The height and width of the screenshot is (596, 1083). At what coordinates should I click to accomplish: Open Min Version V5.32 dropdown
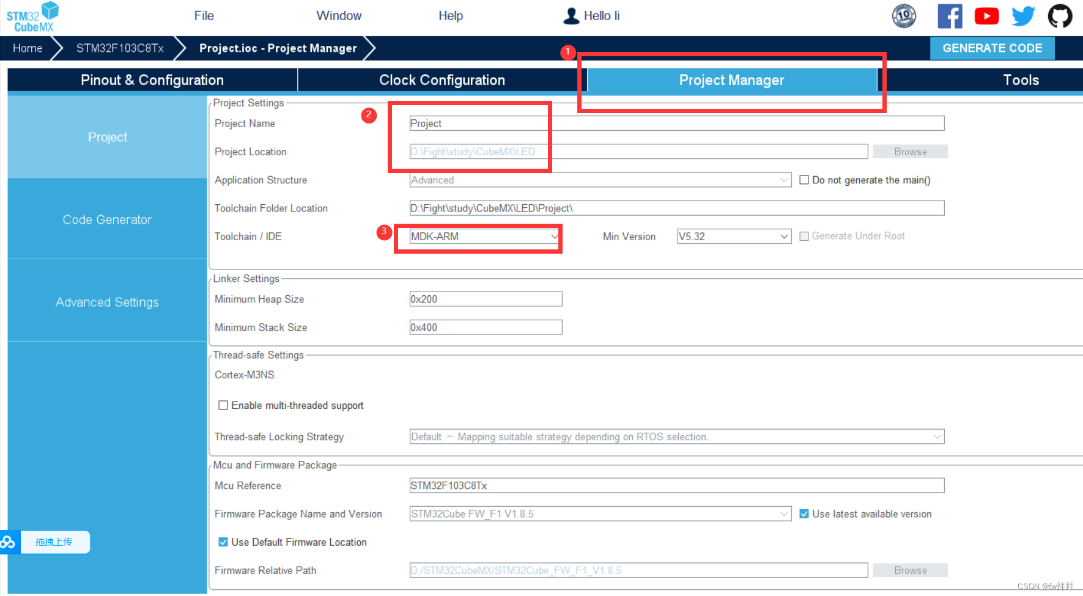tap(734, 237)
